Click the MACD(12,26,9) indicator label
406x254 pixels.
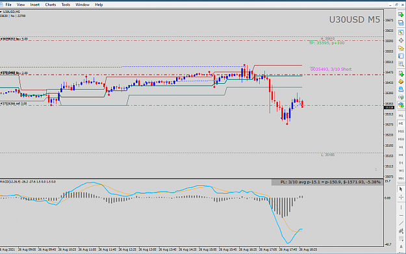28,182
